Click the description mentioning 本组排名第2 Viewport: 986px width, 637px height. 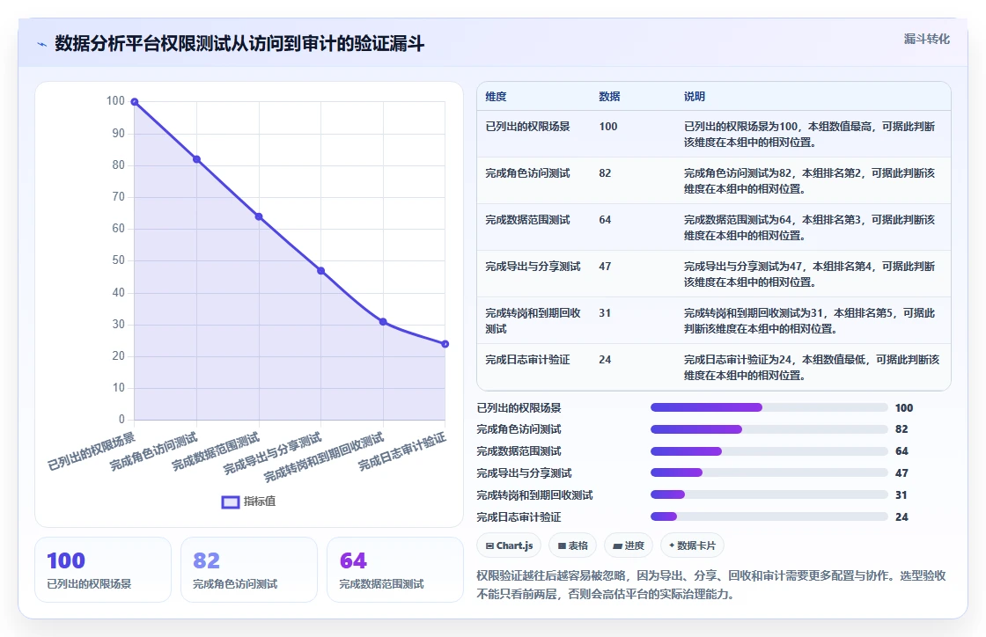(809, 181)
